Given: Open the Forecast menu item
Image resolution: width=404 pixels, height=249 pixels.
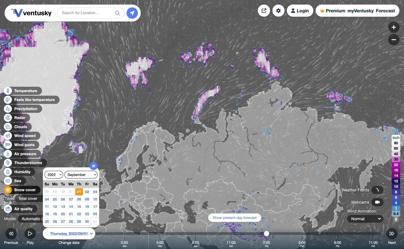Looking at the screenshot, I should click(385, 11).
